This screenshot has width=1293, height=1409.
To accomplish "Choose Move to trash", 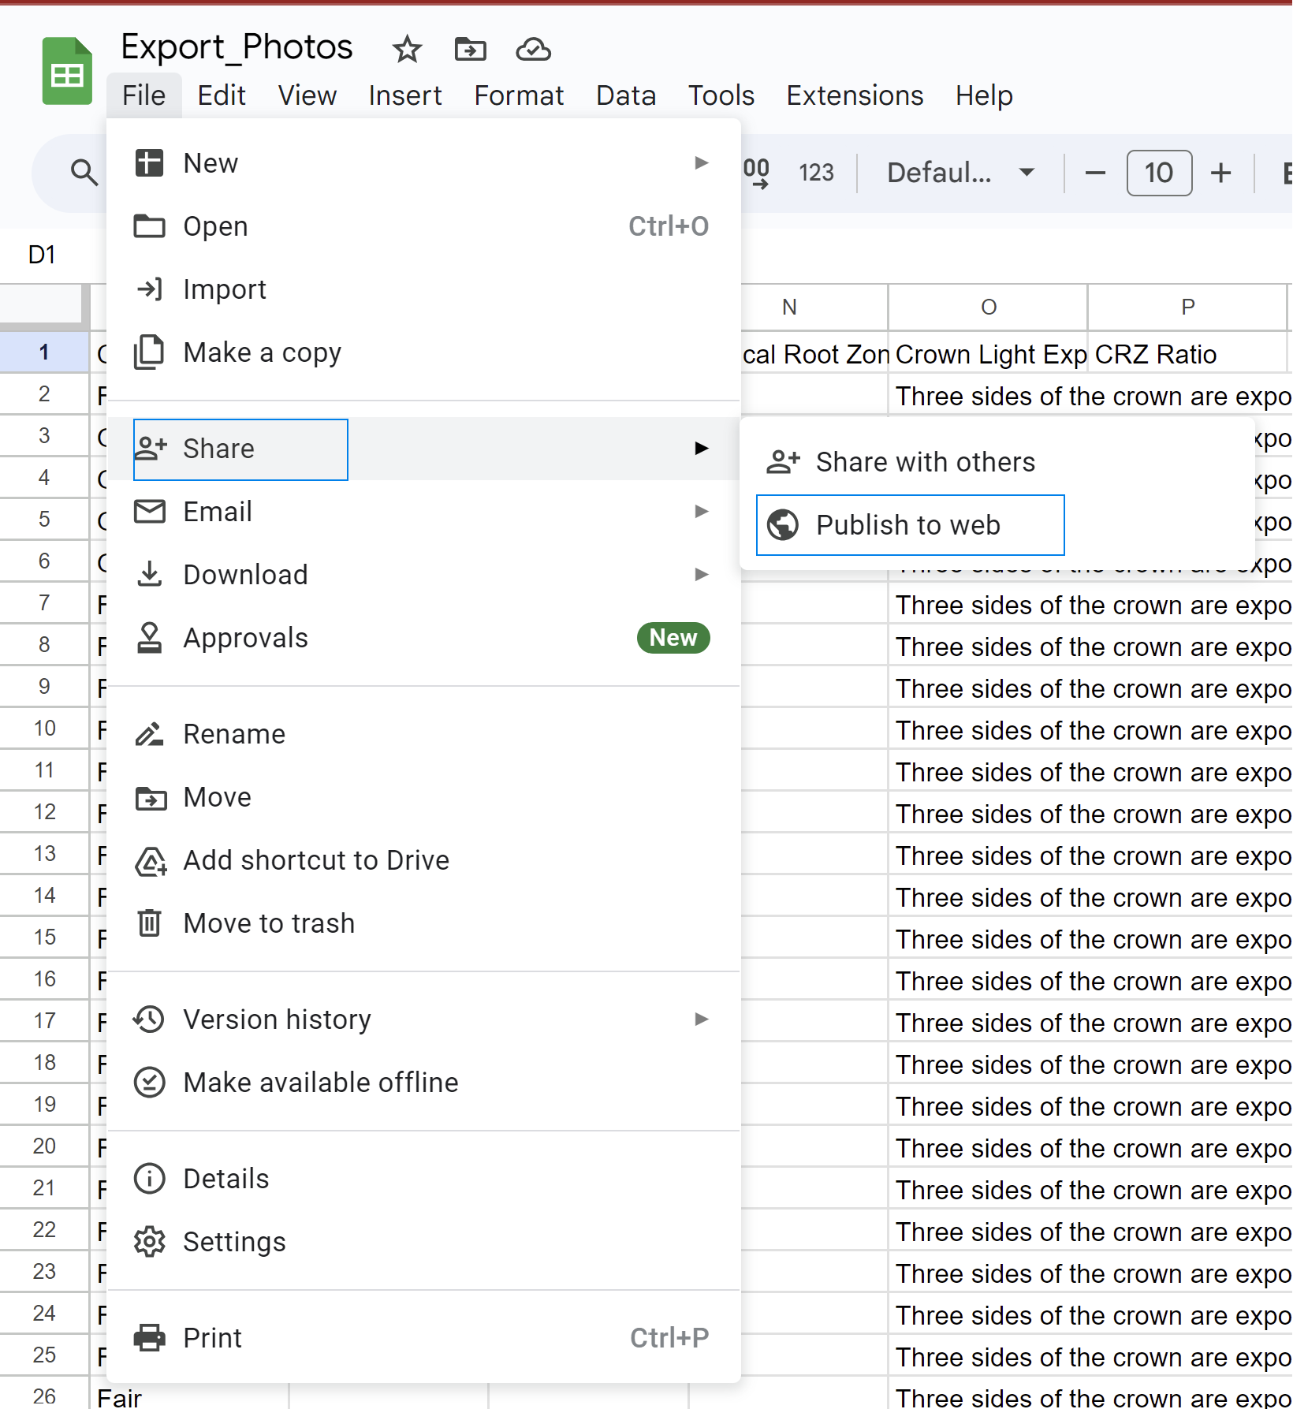I will click(x=423, y=923).
